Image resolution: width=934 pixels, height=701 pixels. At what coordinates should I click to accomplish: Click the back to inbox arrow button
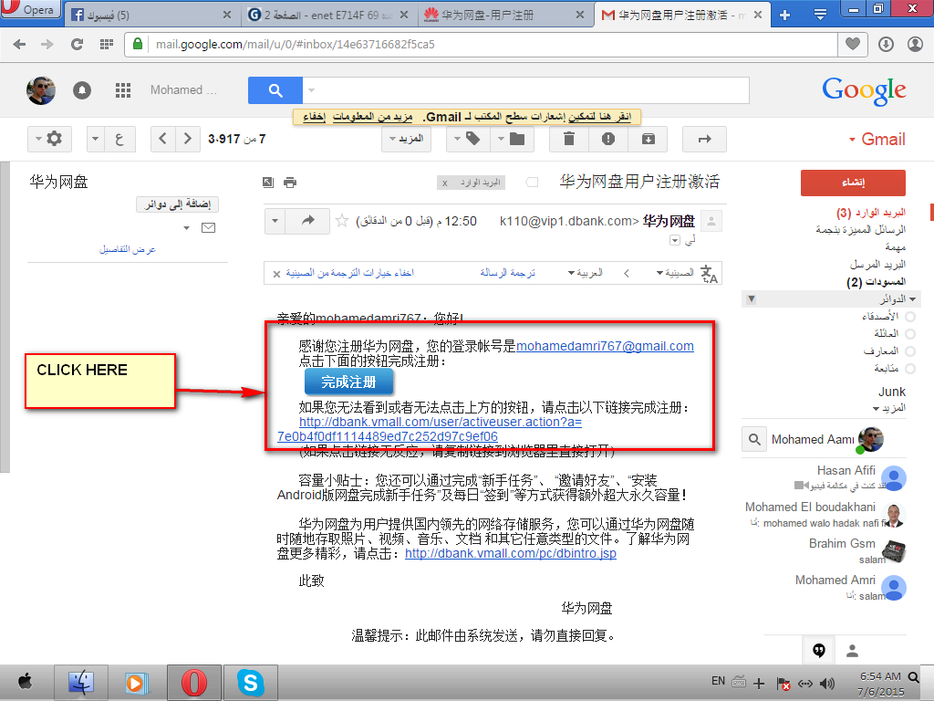[705, 139]
